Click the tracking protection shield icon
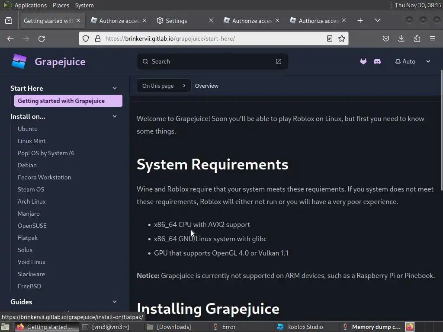The width and height of the screenshot is (443, 332). point(86,38)
